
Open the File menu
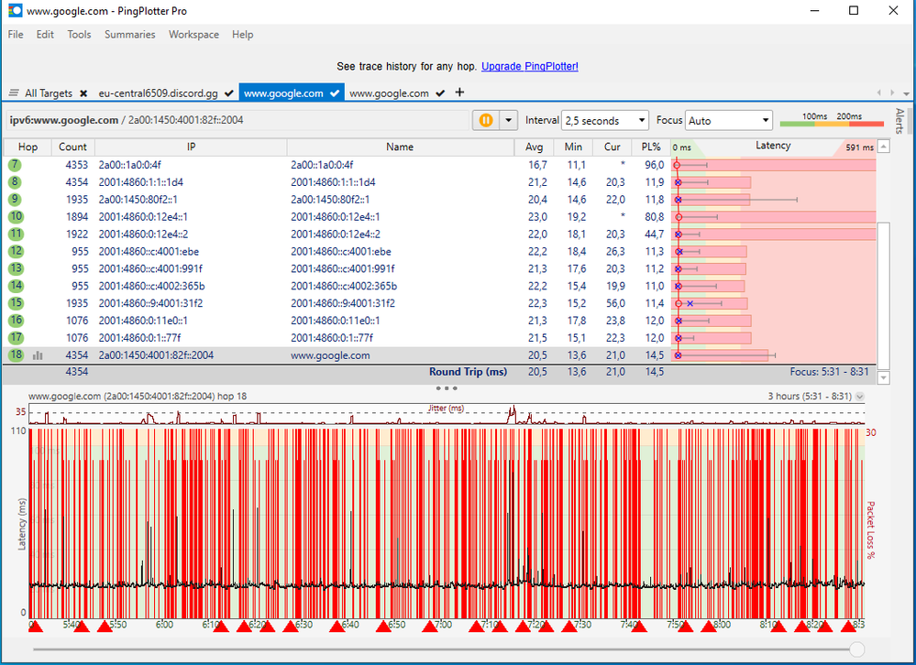pyautogui.click(x=16, y=35)
